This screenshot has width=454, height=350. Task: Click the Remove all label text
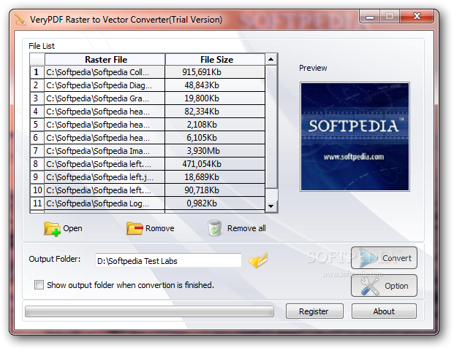coord(246,228)
